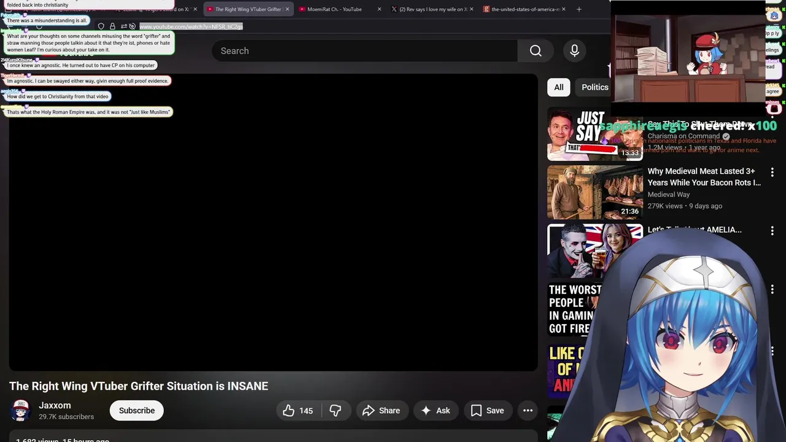Click the search magnifier button
Viewport: 786px width, 442px height.
point(535,51)
